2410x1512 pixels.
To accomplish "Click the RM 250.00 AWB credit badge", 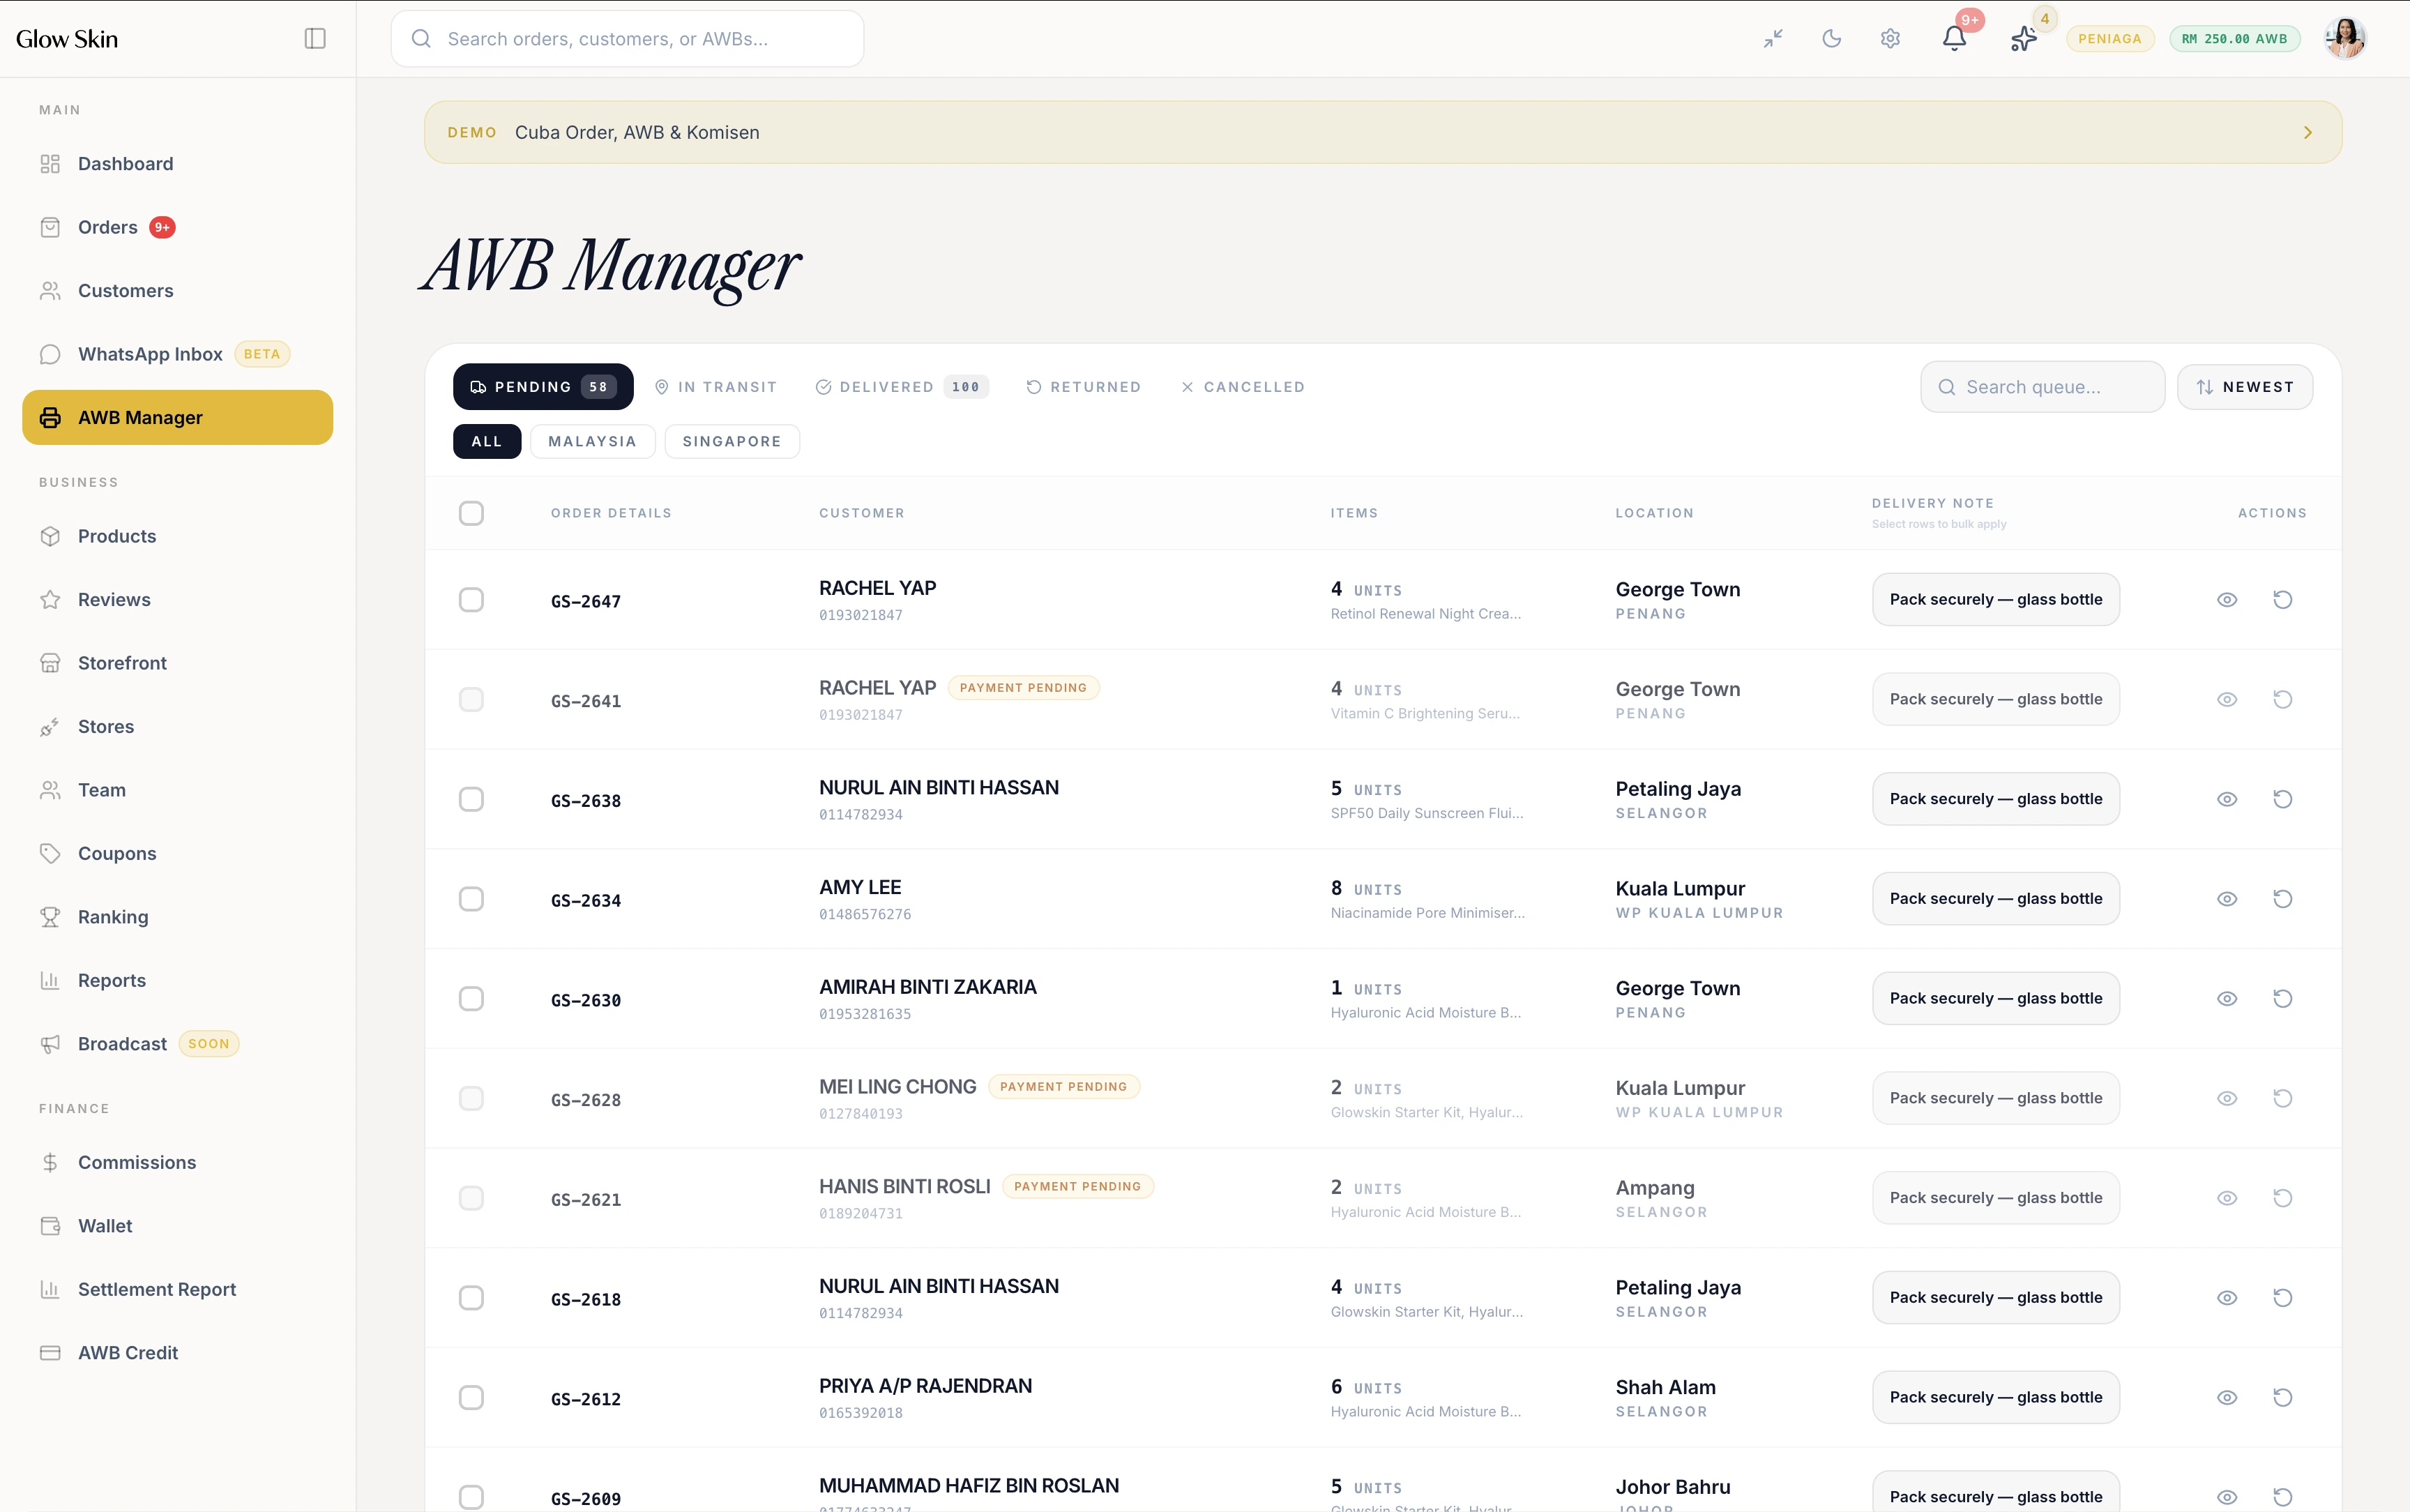I will point(2234,39).
